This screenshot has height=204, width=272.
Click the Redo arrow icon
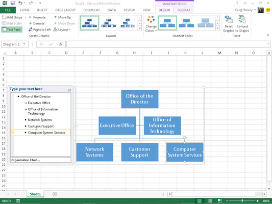pyautogui.click(x=31, y=3)
